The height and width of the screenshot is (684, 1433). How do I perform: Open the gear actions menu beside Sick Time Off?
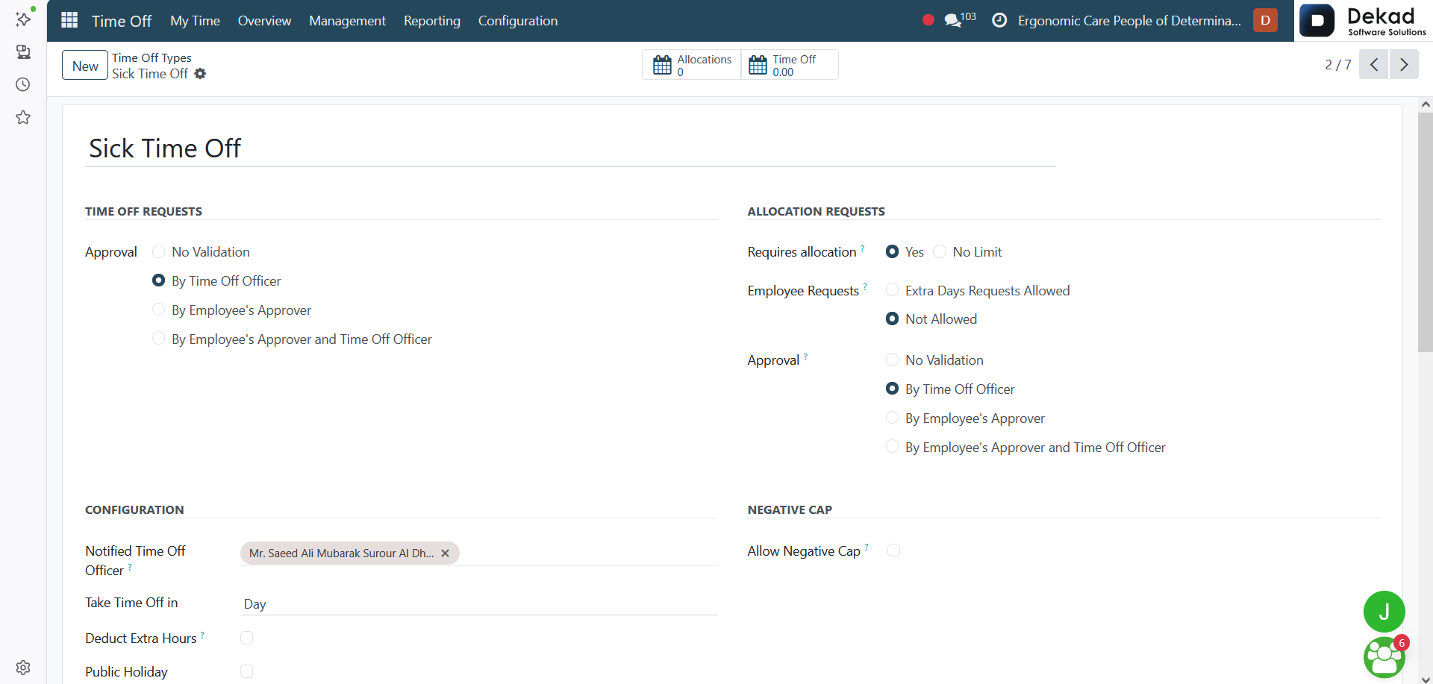(x=200, y=74)
